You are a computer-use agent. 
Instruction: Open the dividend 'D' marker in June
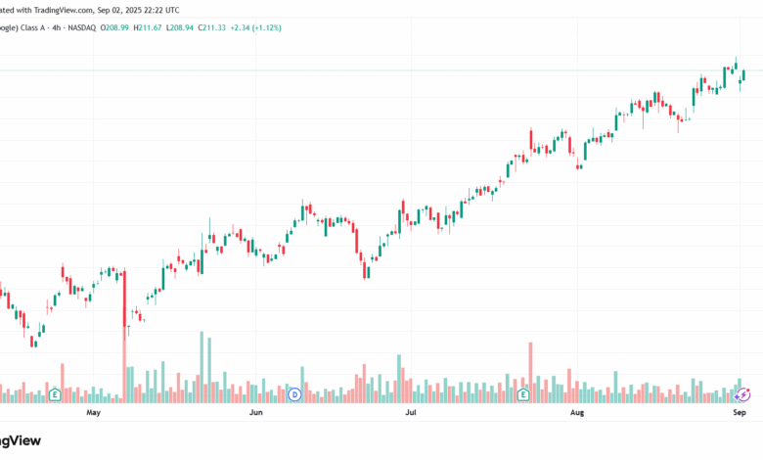(294, 395)
